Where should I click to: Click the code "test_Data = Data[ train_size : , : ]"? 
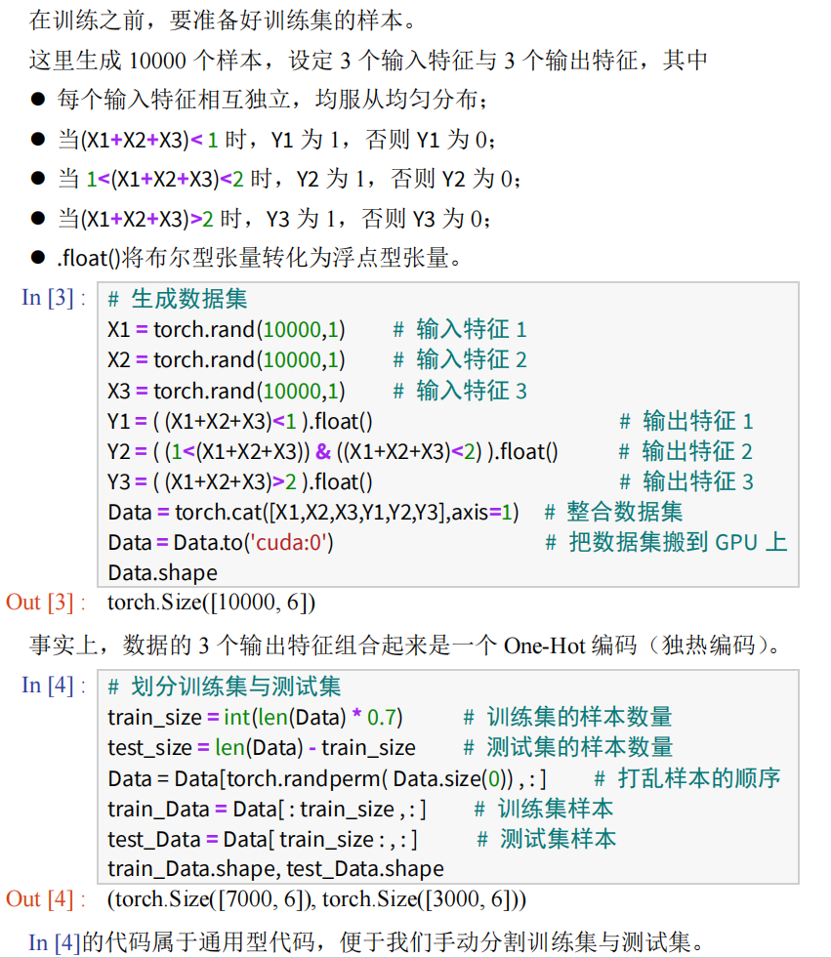[x=263, y=840]
